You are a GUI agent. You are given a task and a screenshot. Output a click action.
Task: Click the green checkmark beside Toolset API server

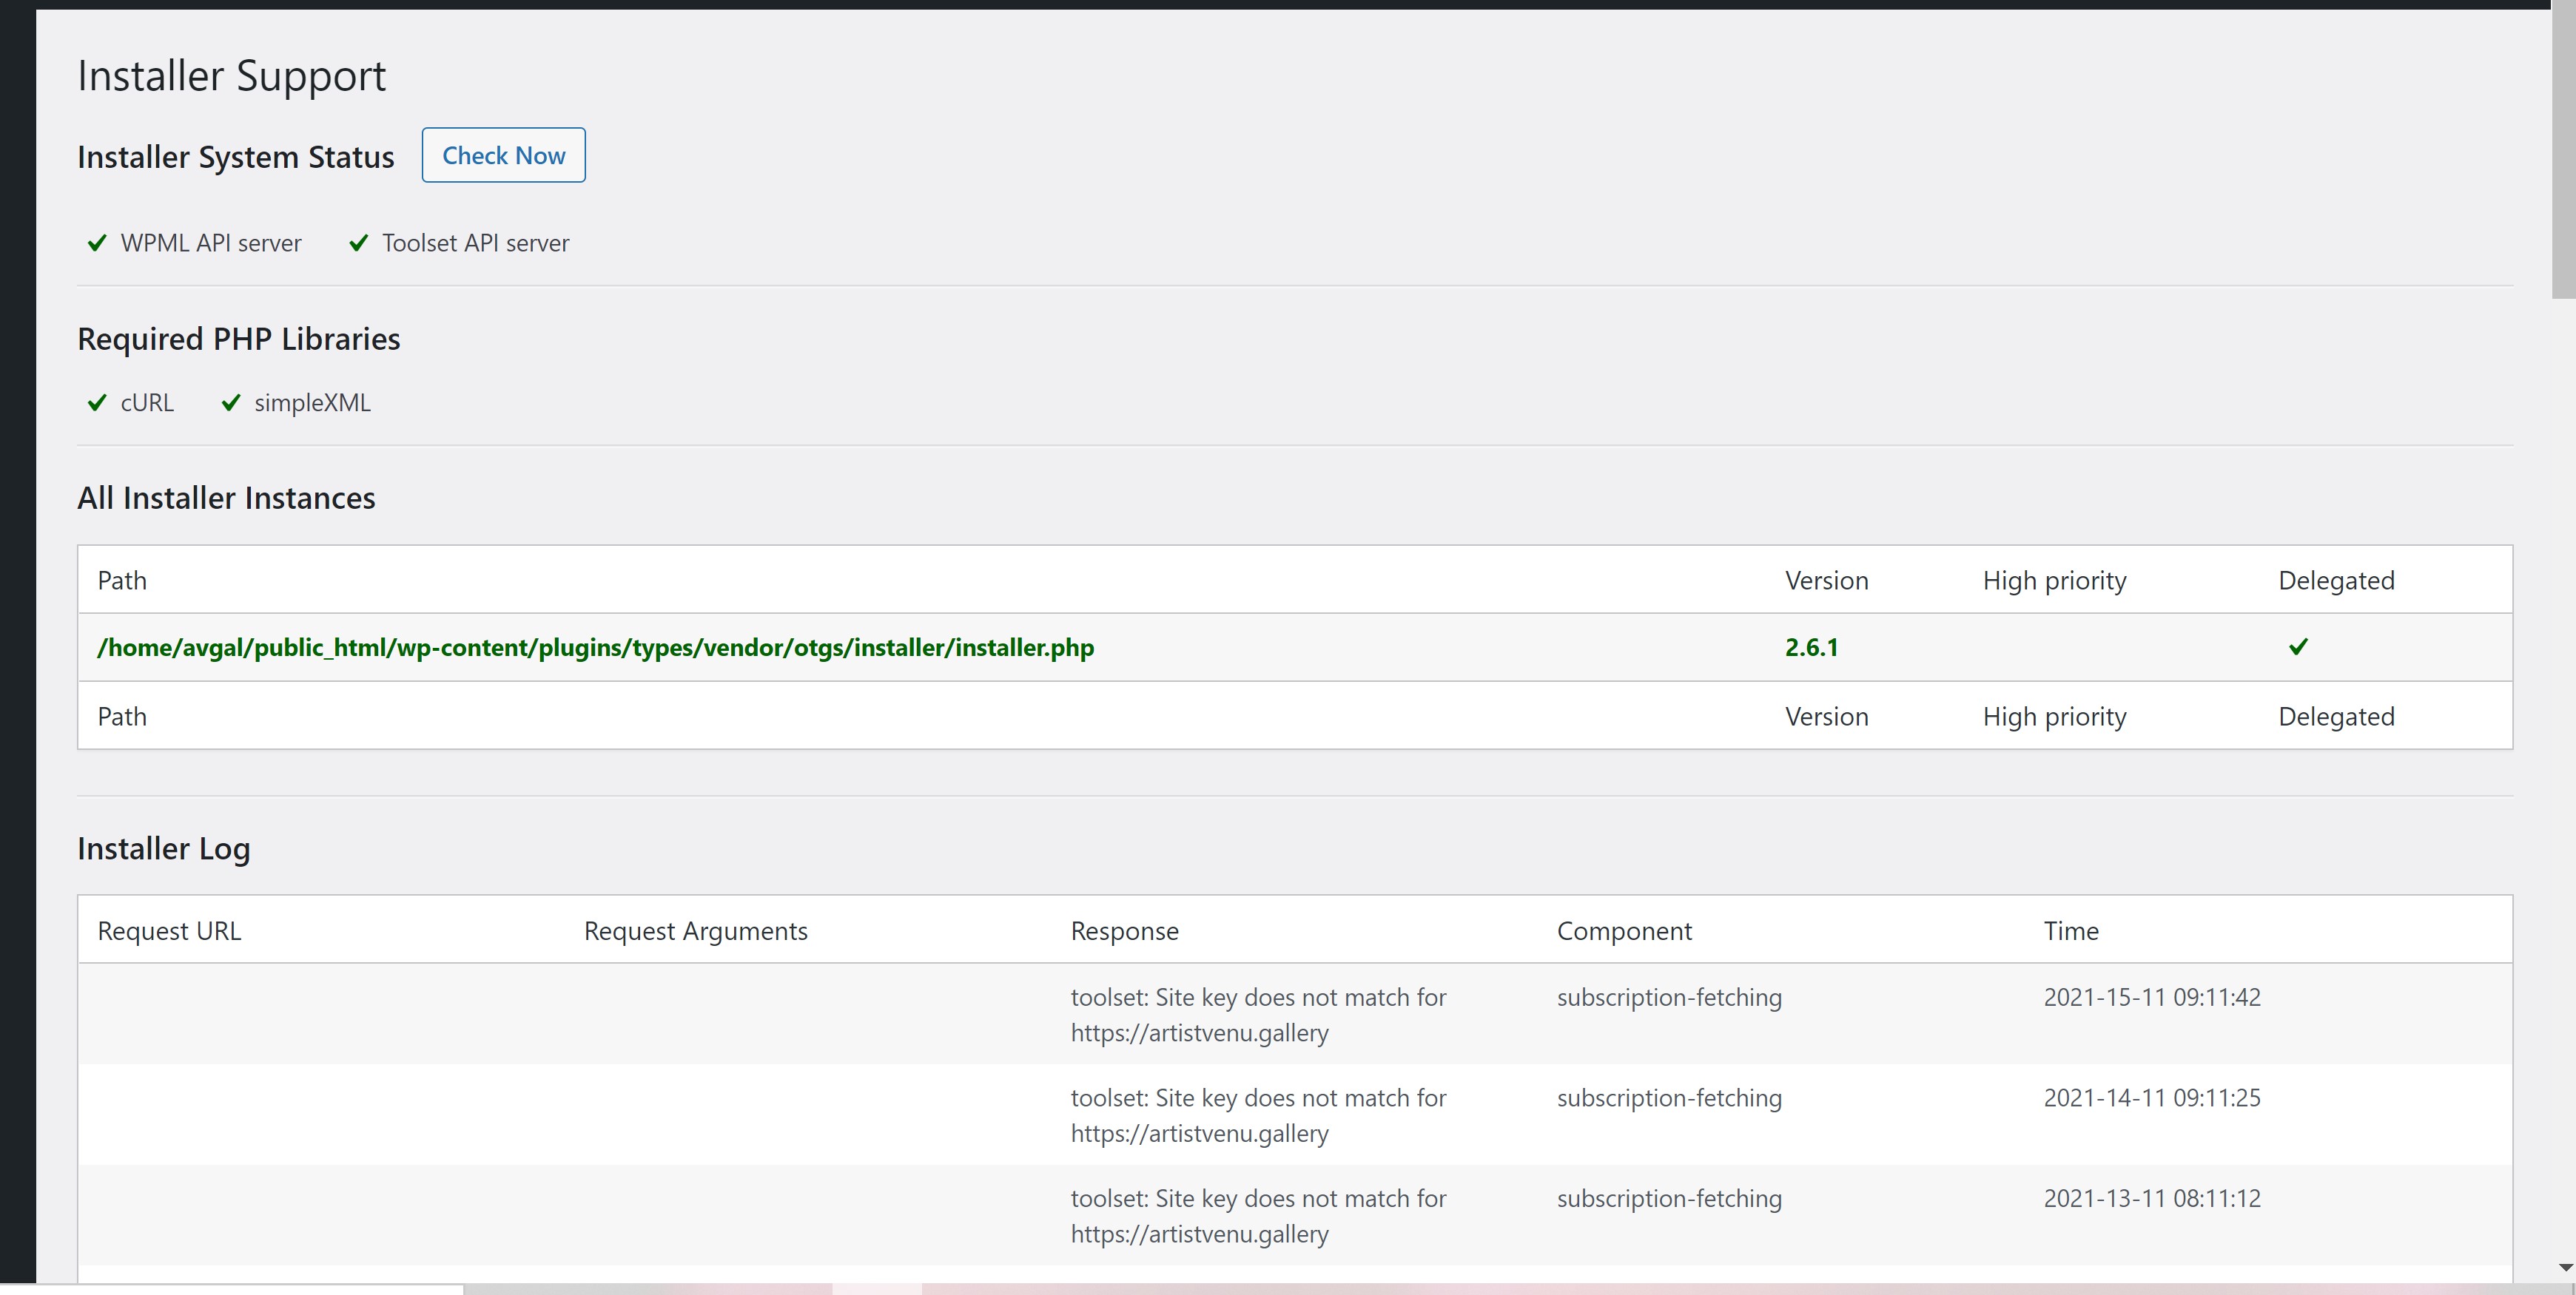point(358,243)
